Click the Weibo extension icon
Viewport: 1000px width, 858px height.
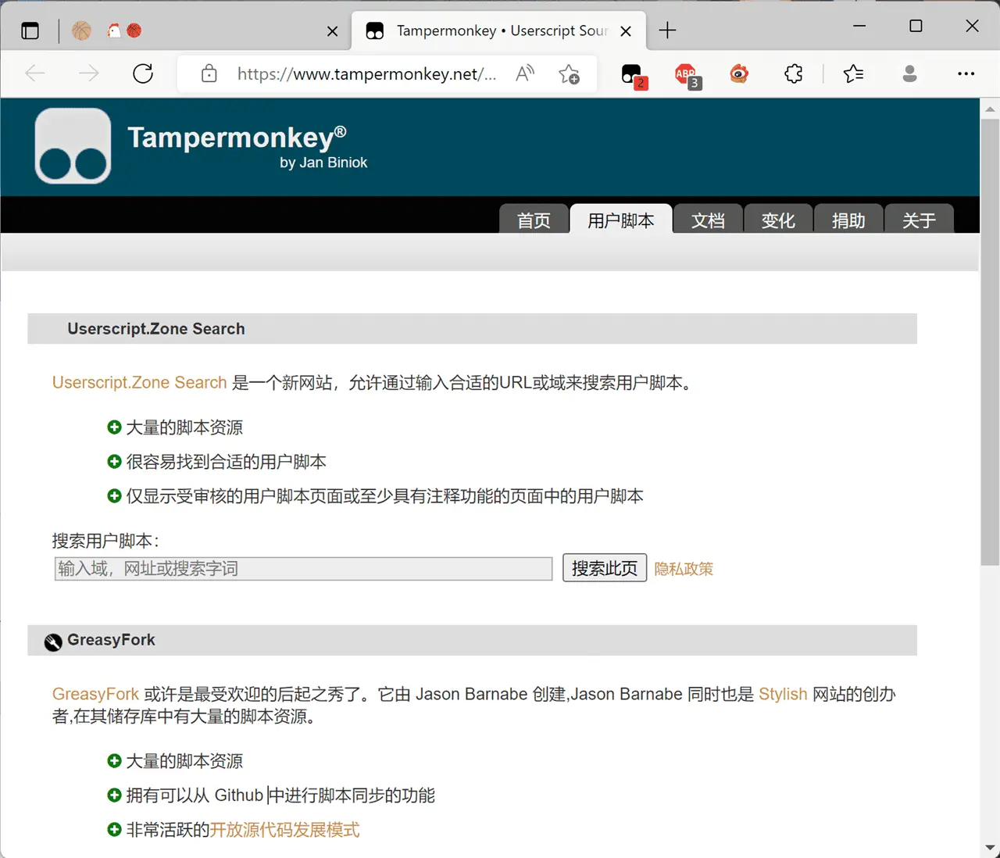[739, 74]
